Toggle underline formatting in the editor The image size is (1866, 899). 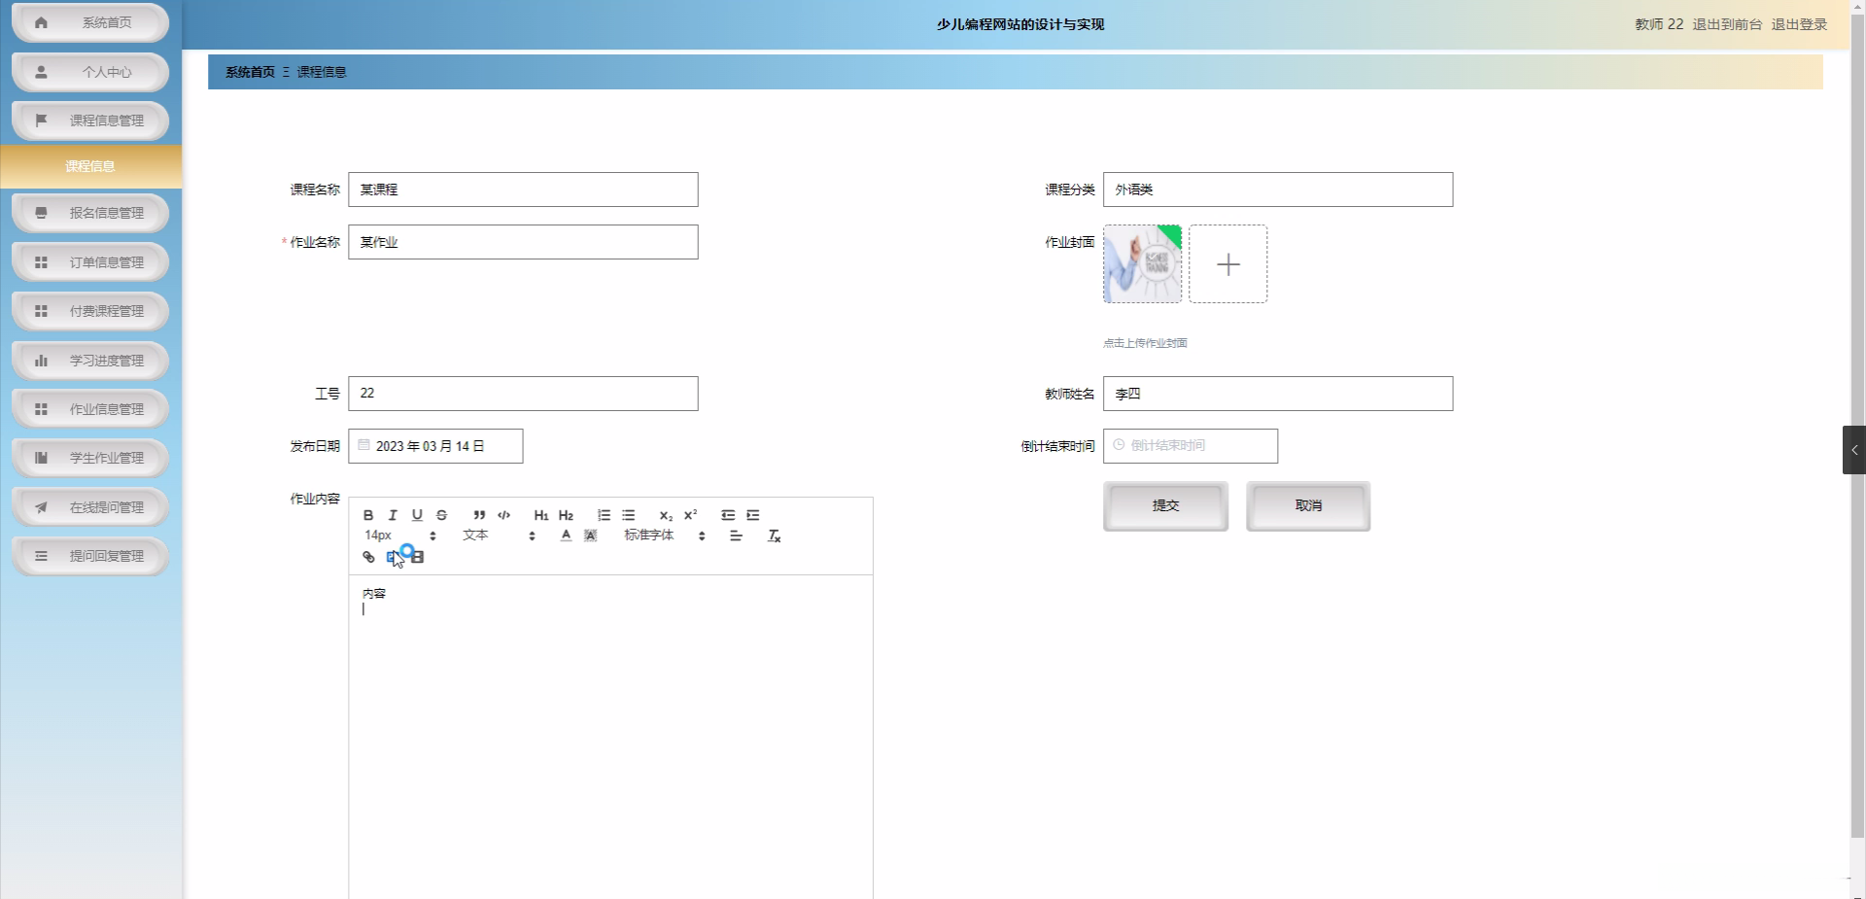coord(417,515)
